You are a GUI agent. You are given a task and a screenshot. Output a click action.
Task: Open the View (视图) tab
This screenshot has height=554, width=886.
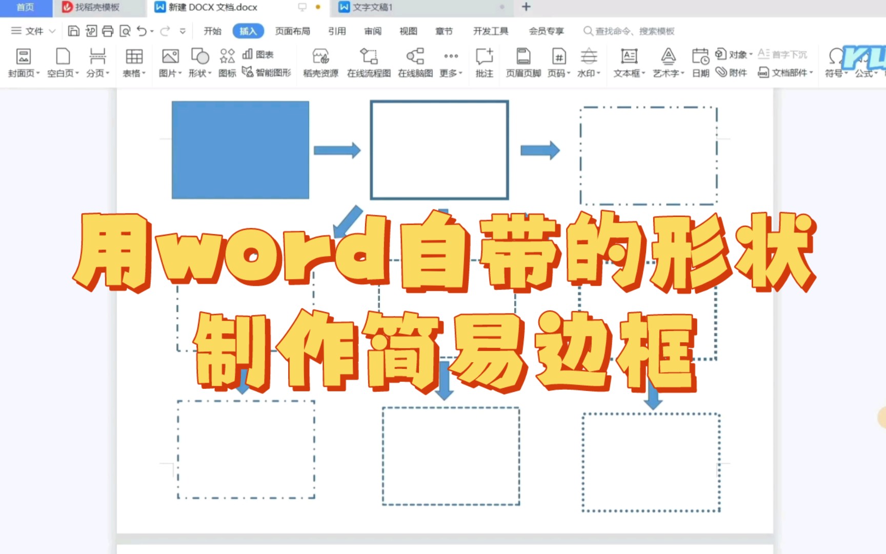(408, 31)
